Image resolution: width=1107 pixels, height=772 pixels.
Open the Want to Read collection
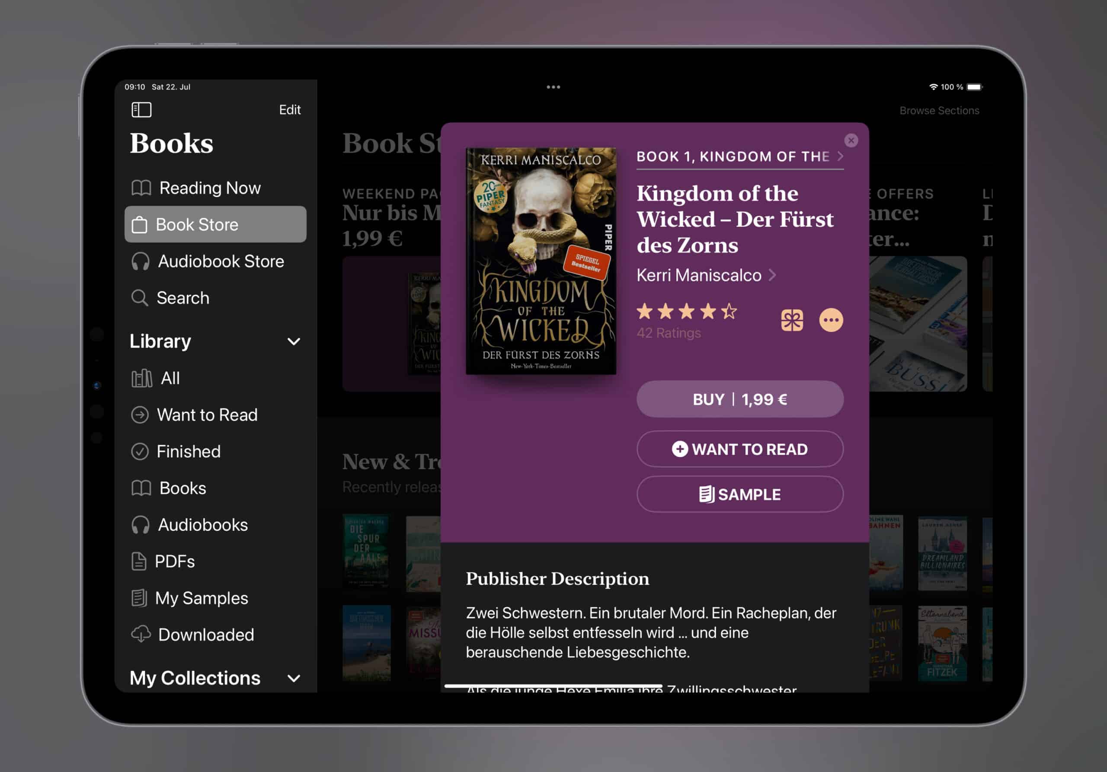(x=215, y=415)
